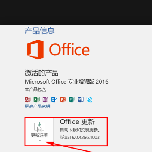Click the update options download icon
The image size is (152, 152).
(40, 127)
